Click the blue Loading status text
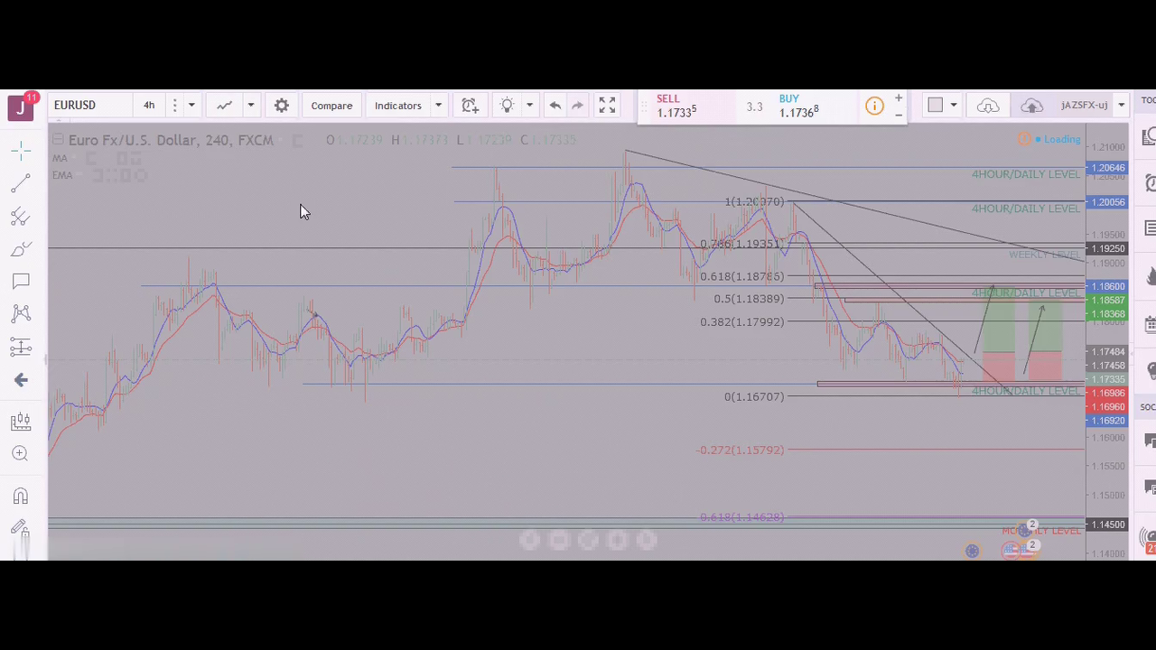The image size is (1156, 650). 1063,139
